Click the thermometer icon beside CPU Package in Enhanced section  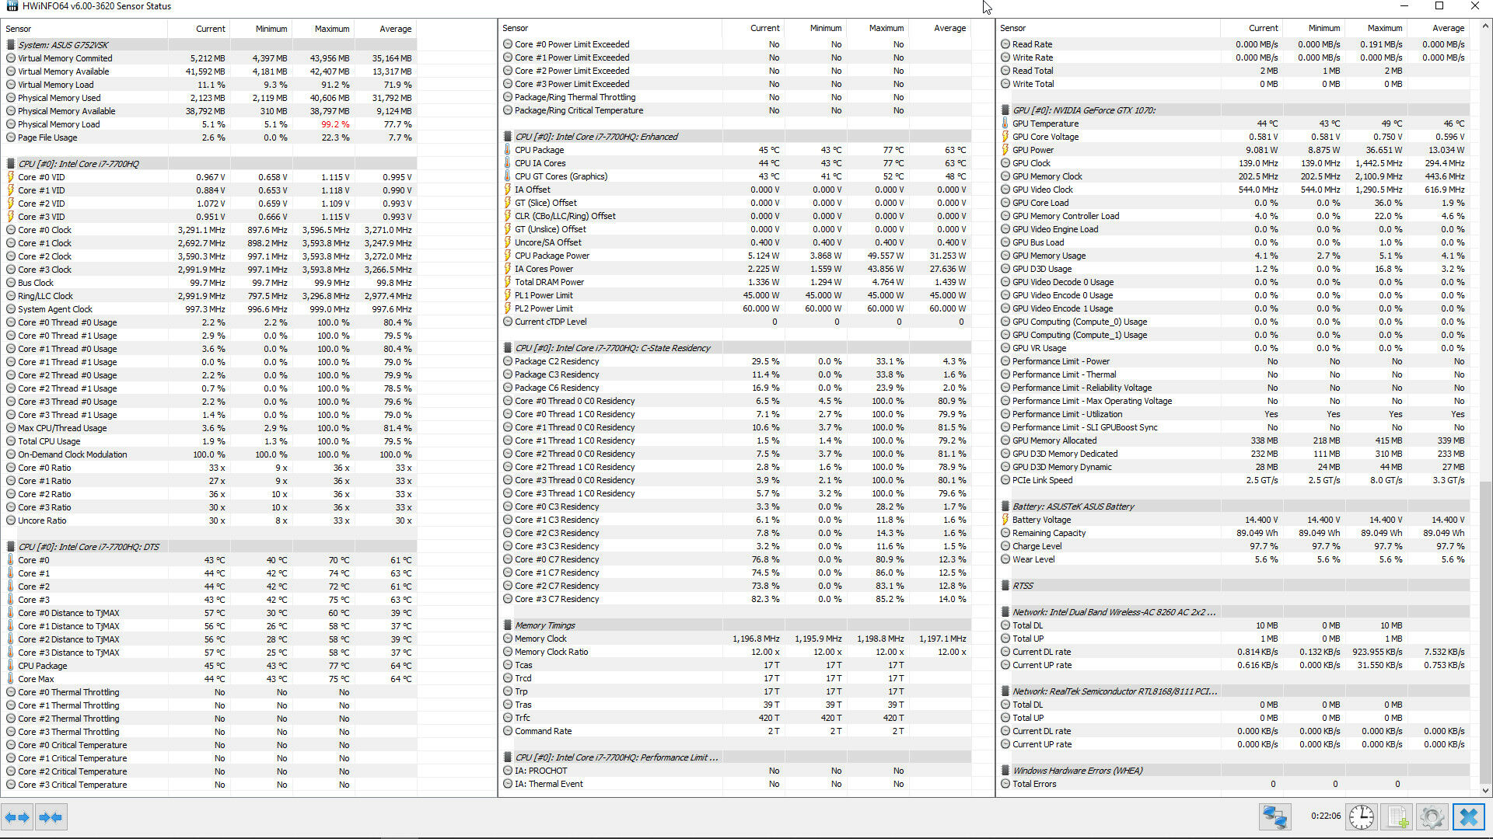point(508,150)
